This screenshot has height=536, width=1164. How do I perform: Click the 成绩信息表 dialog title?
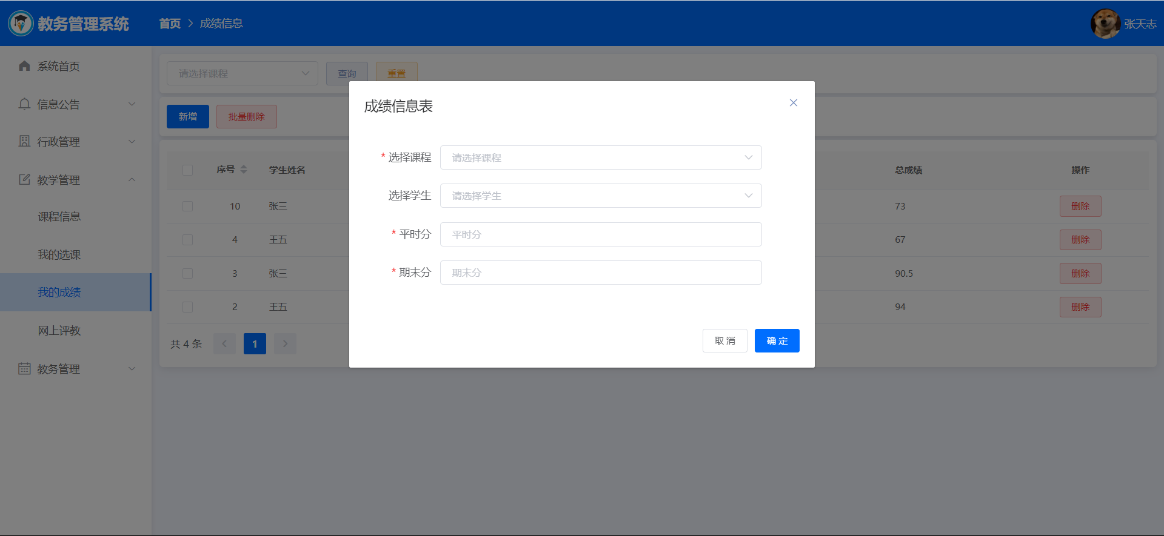pyautogui.click(x=398, y=107)
